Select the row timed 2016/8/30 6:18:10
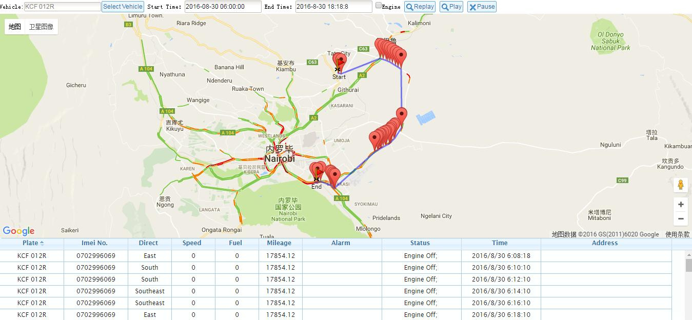The width and height of the screenshot is (692, 320). tap(336, 315)
